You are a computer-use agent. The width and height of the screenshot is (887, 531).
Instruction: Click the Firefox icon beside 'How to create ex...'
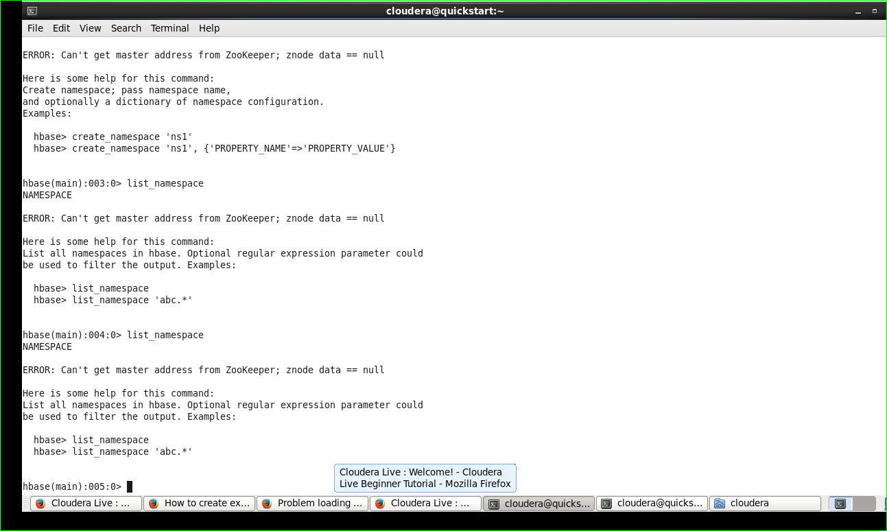click(x=153, y=503)
